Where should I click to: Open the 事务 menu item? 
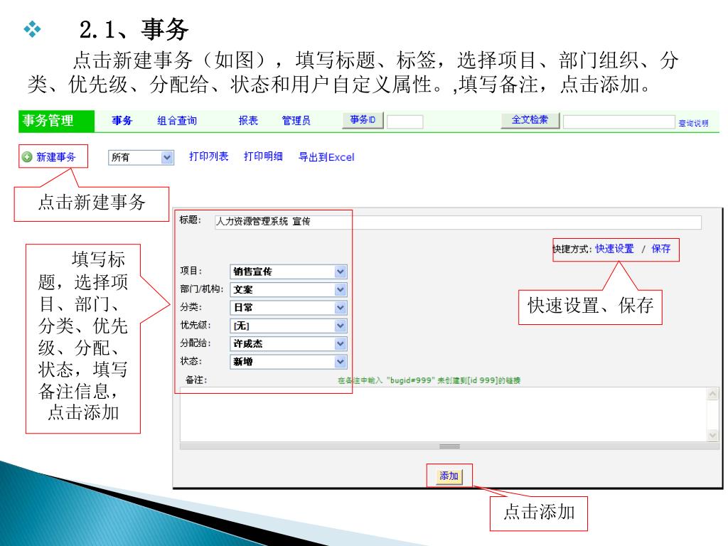coord(122,121)
